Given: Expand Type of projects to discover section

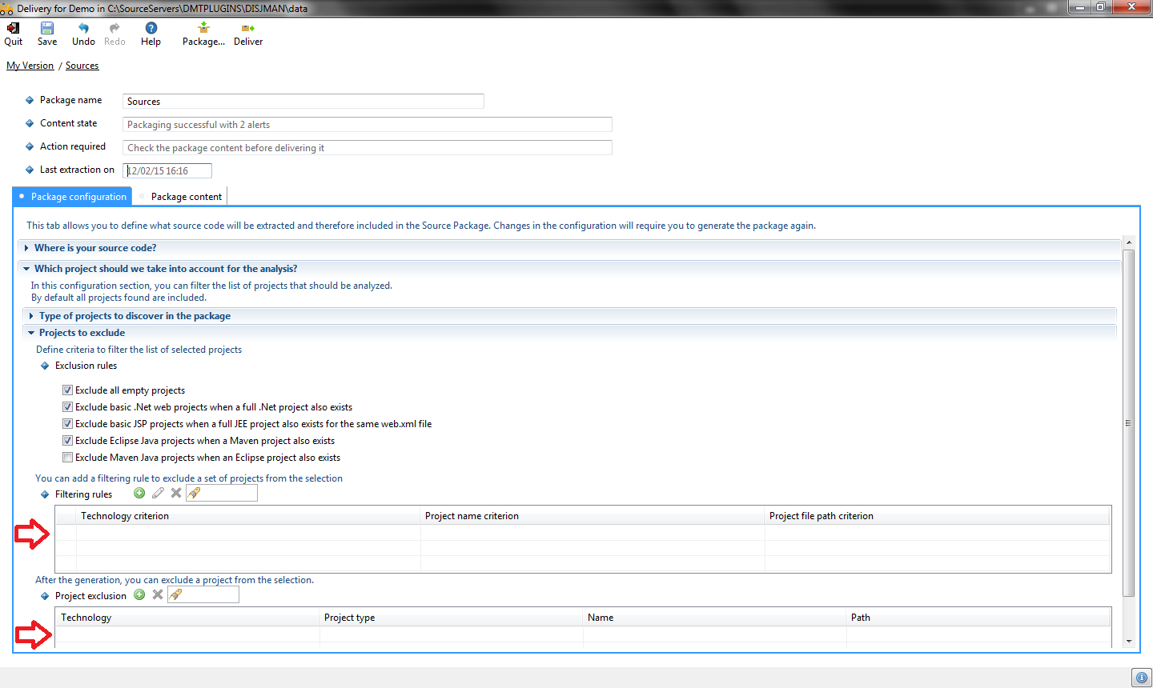Looking at the screenshot, I should (x=135, y=316).
